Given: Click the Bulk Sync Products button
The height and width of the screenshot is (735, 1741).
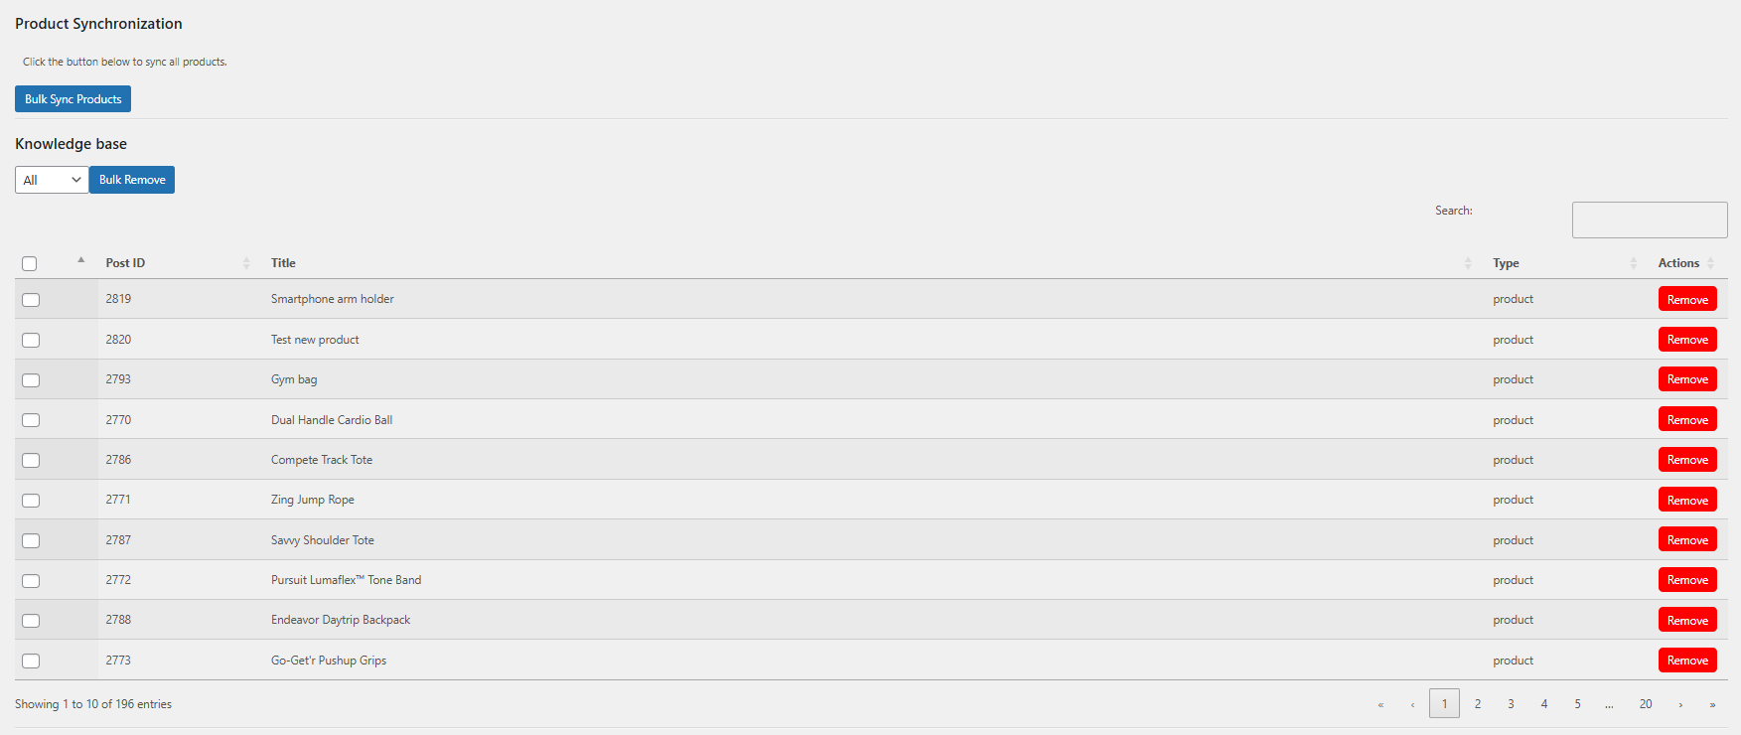Looking at the screenshot, I should (x=73, y=99).
